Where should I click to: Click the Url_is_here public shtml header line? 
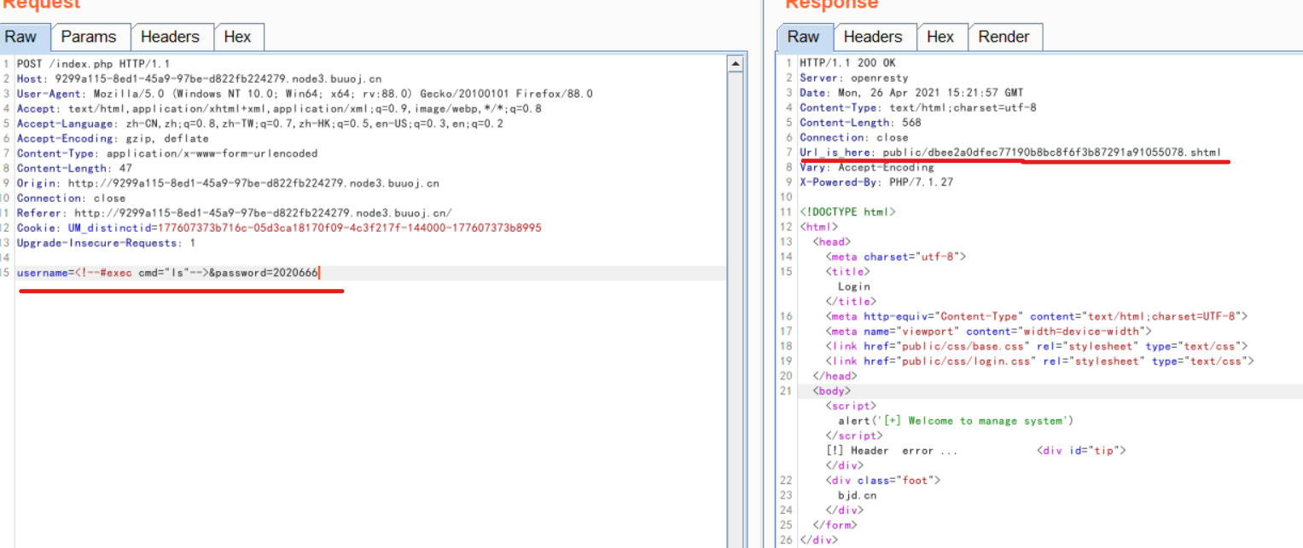[x=1010, y=153]
